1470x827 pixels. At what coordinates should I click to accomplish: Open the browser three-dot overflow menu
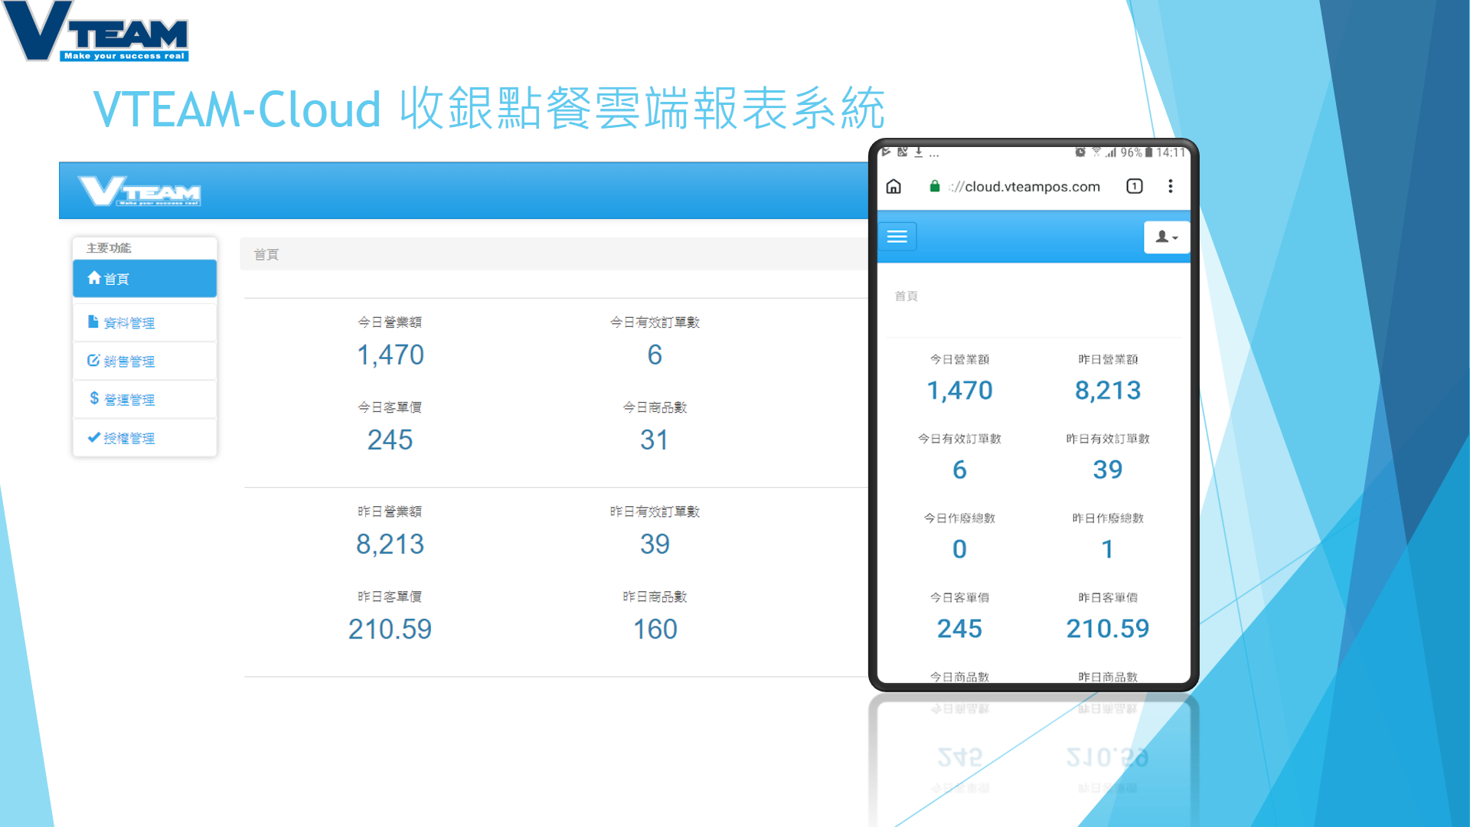coord(1170,186)
